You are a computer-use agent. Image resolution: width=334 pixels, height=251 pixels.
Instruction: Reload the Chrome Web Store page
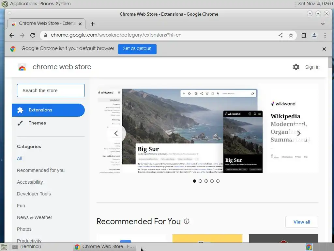pyautogui.click(x=33, y=35)
